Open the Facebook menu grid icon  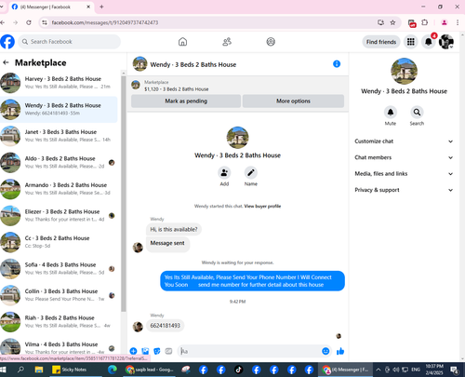coord(411,42)
